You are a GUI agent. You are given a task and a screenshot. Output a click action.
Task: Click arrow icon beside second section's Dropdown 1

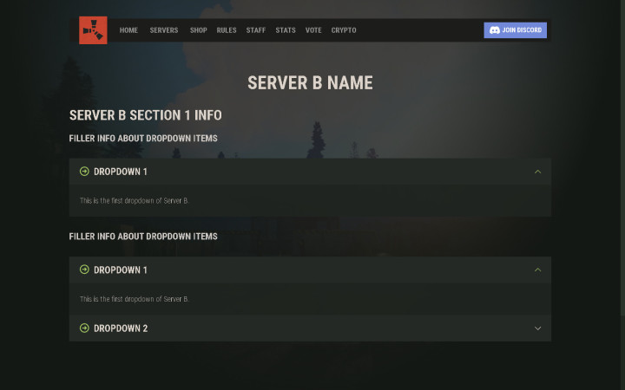click(x=84, y=270)
